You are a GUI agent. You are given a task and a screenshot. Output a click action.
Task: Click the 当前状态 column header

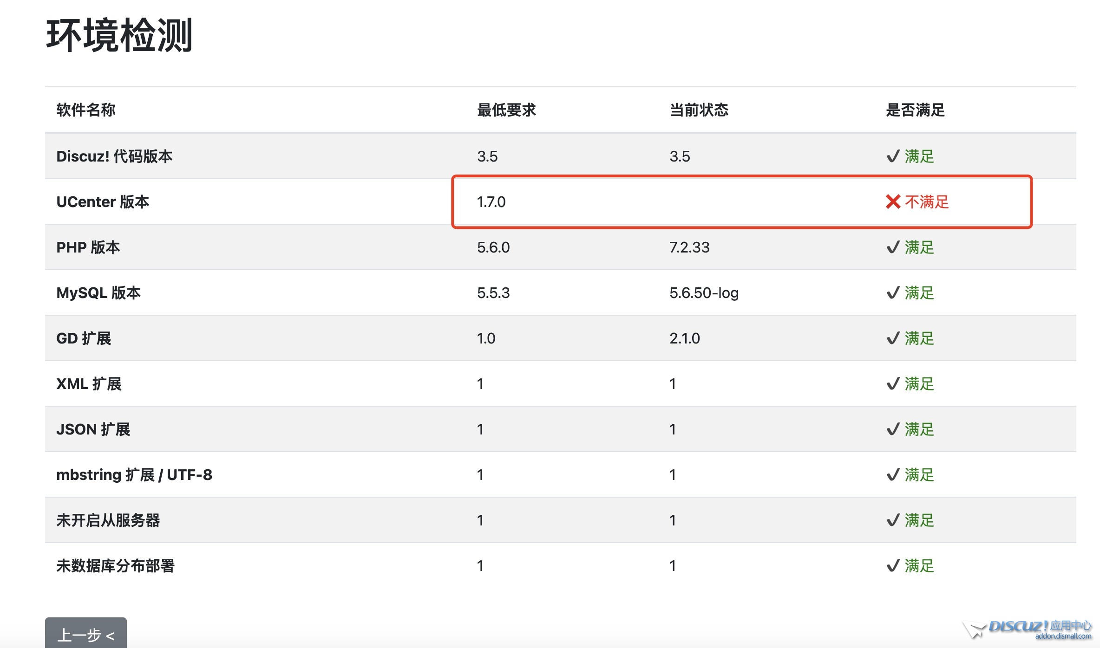tap(699, 110)
